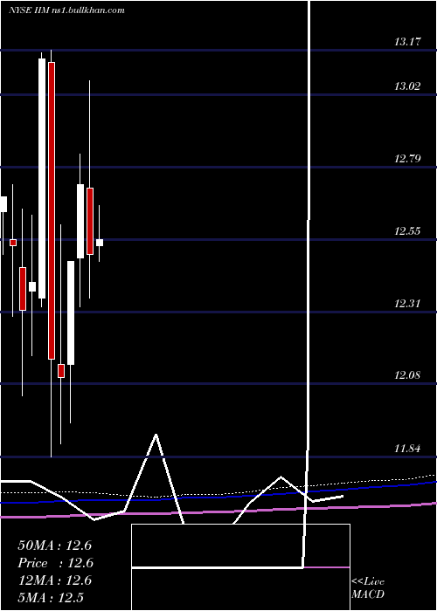The height and width of the screenshot is (611, 437).
Task: Click the 12.55 price level label
Action: pos(407,231)
